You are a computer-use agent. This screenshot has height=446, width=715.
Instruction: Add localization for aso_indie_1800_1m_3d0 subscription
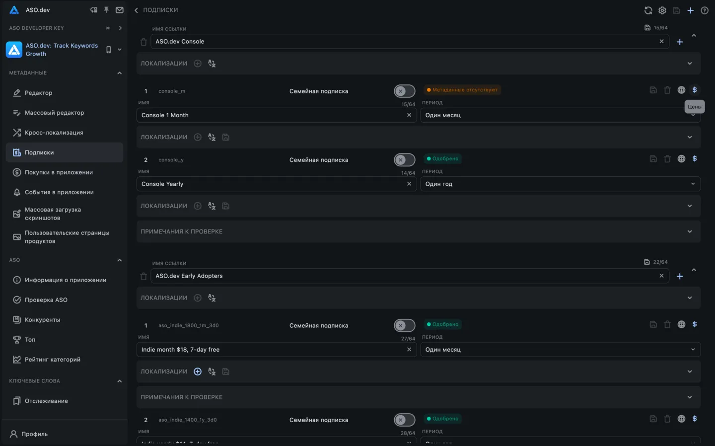pos(198,372)
